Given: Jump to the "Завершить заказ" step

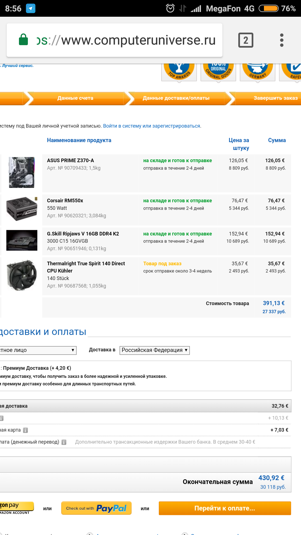Looking at the screenshot, I should click(275, 98).
